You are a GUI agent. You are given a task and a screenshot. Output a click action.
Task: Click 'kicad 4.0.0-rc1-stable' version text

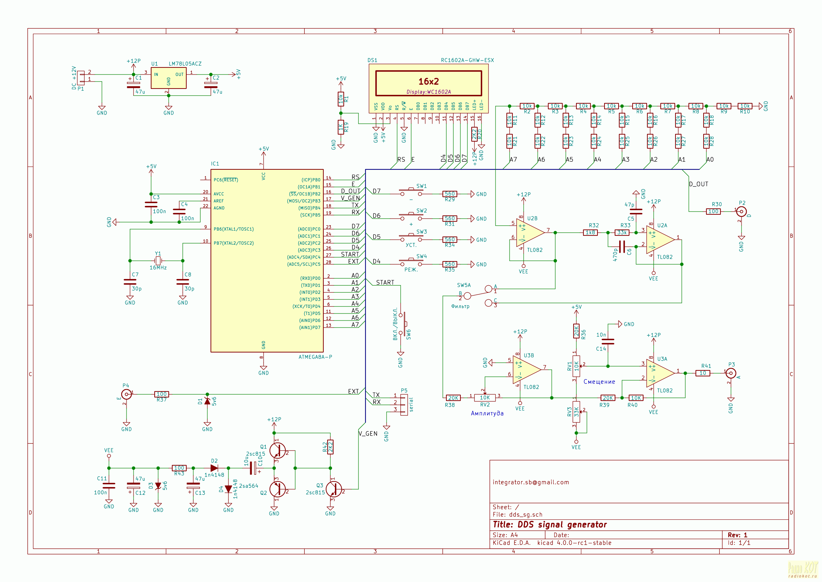574,543
